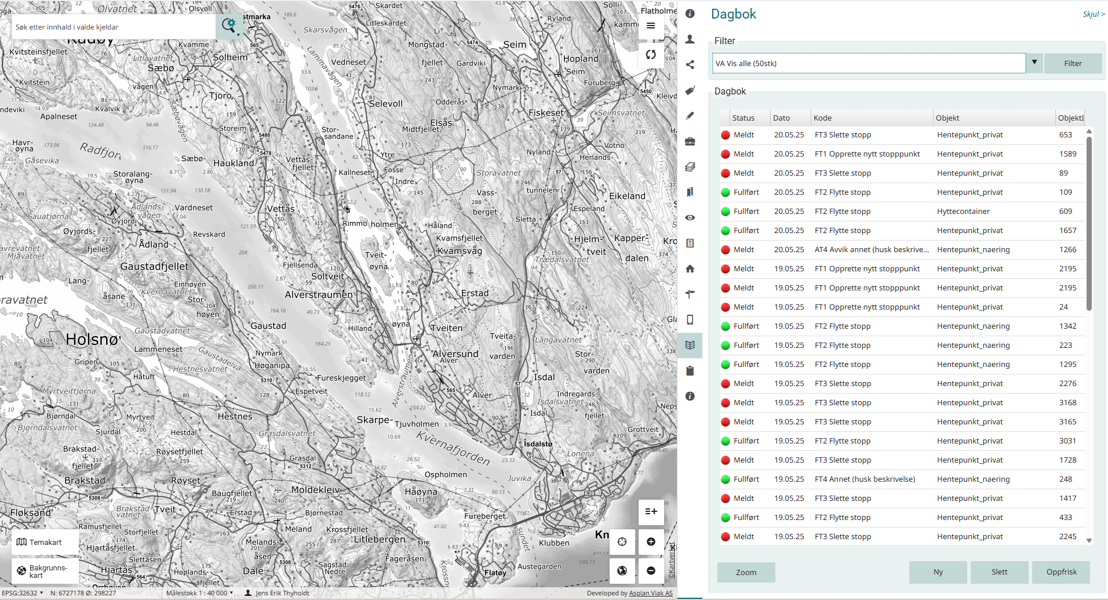
Task: Hide the Dagbok panel with Skjul
Action: point(1093,14)
